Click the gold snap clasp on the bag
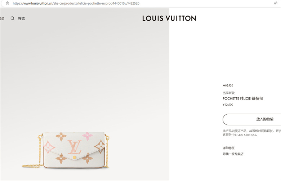This screenshot has width=281, height=181. pyautogui.click(x=75, y=157)
